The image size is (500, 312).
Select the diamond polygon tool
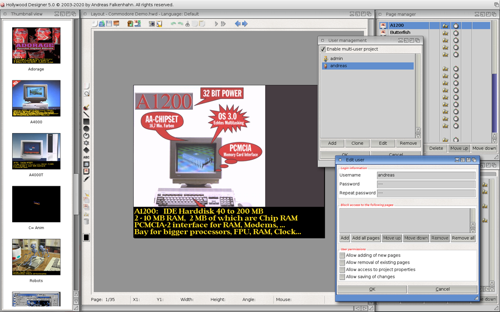[x=86, y=150]
